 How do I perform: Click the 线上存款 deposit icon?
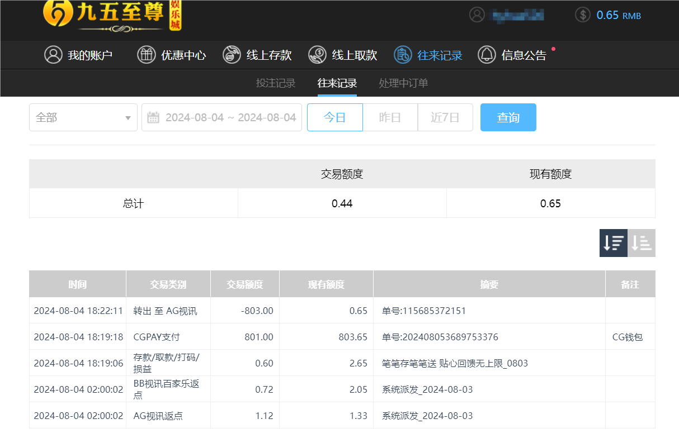[x=232, y=55]
